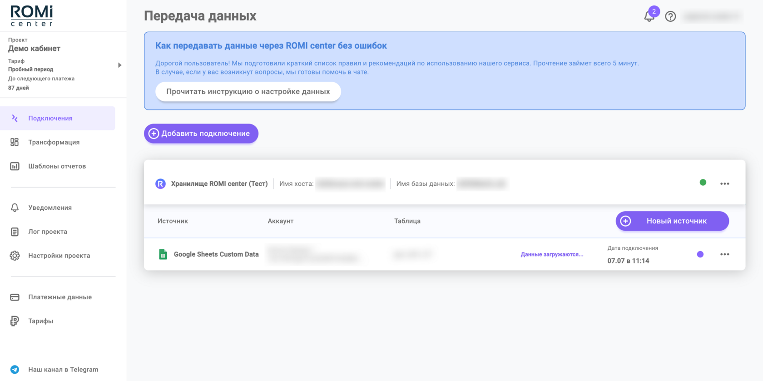Click the Лог проекта document icon
The image size is (763, 381).
tap(15, 232)
